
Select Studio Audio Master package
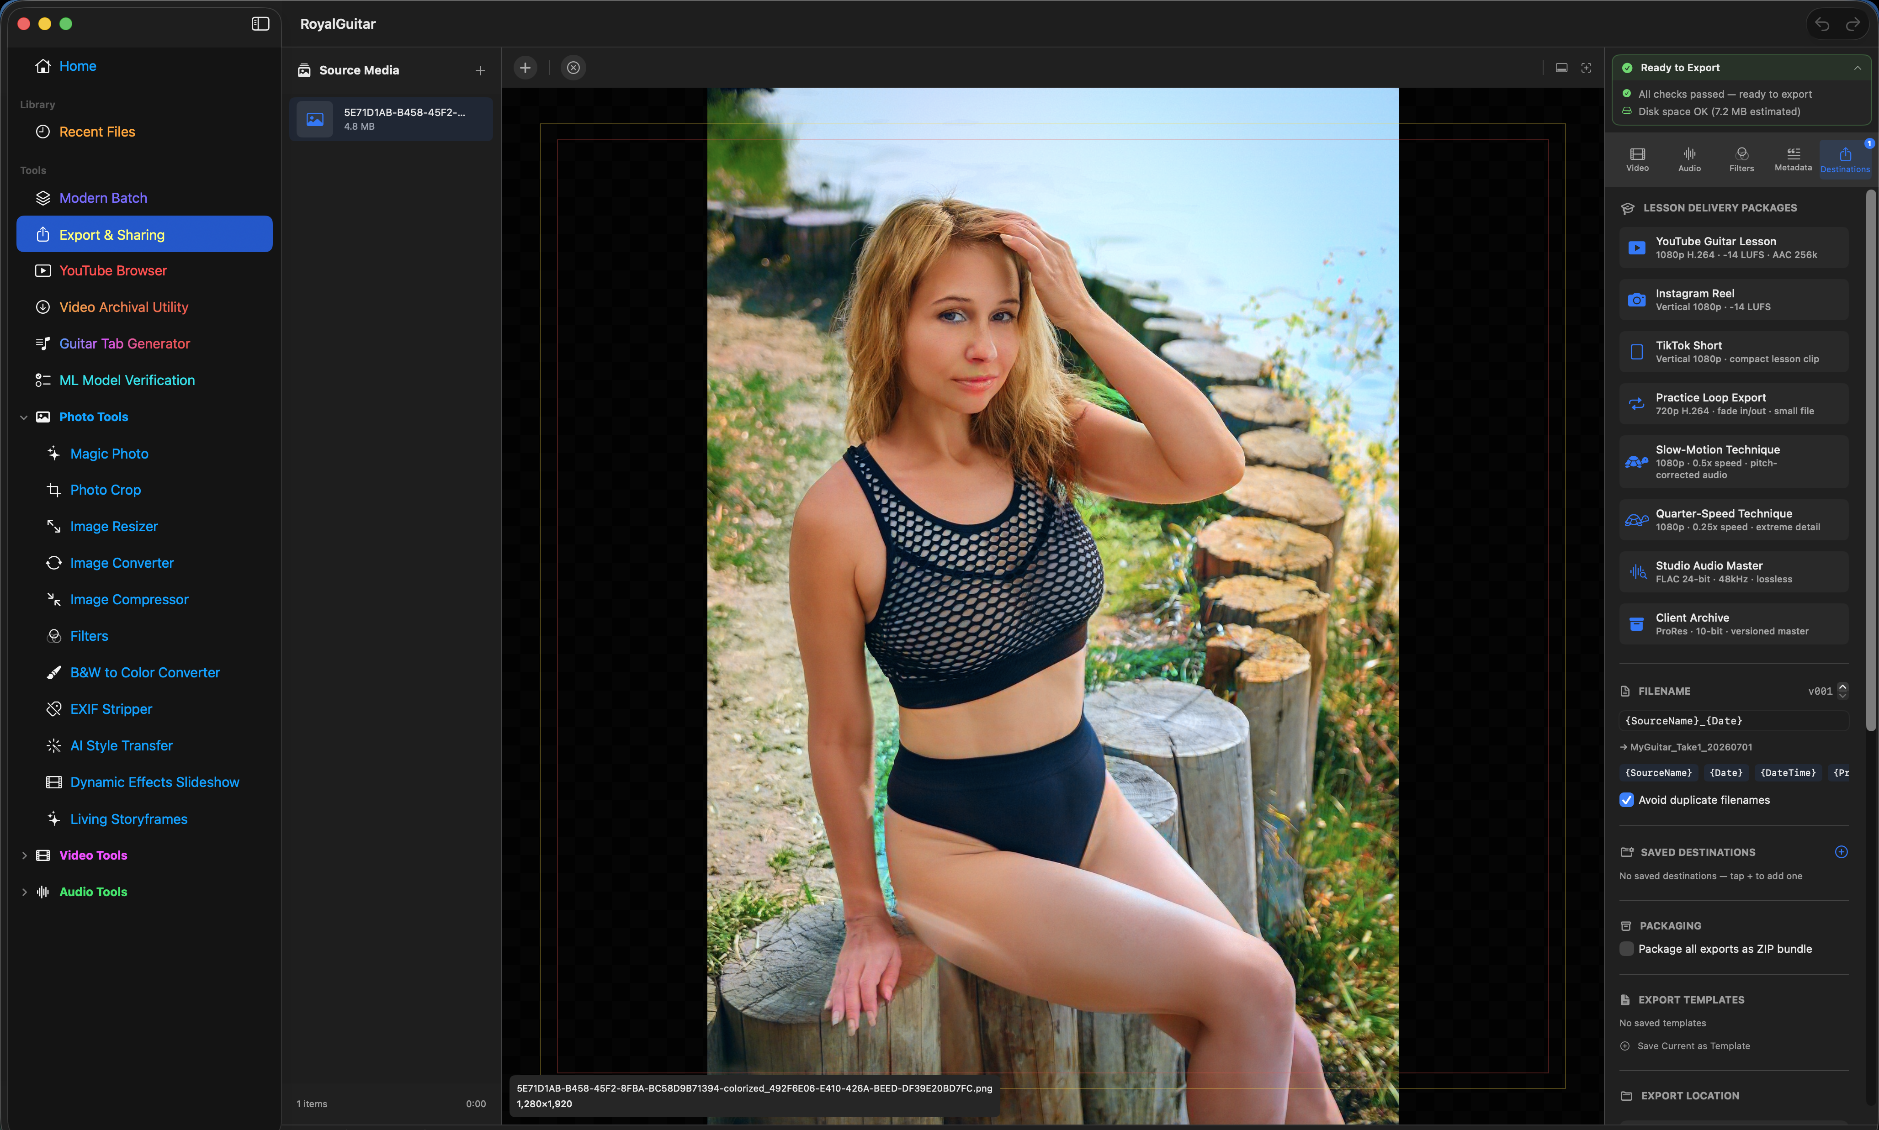1734,572
